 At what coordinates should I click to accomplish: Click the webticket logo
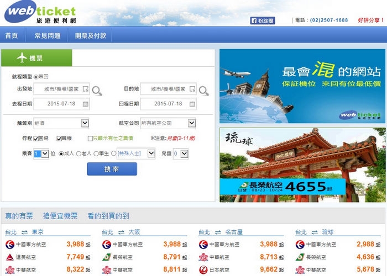[x=40, y=12]
